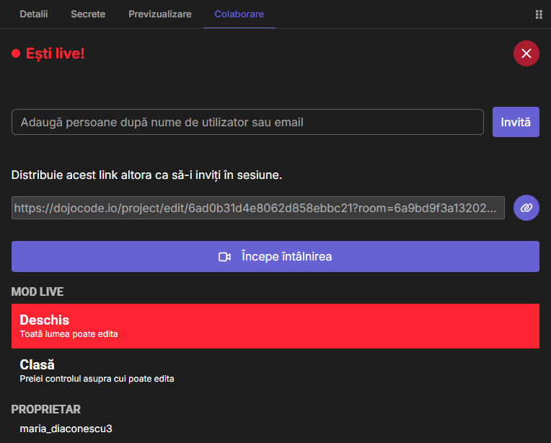Click 'Distribuie acest link altora' instruction text
551x443 pixels.
point(146,175)
